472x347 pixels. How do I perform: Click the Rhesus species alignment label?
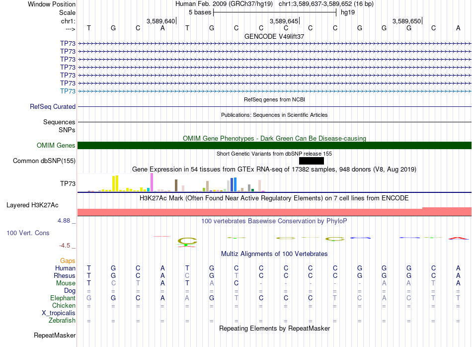65,275
